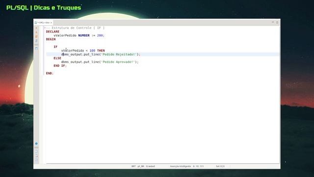This screenshot has height=177, width=314.
Task: Click the bottom-most sidebar panel icon
Action: point(36,160)
